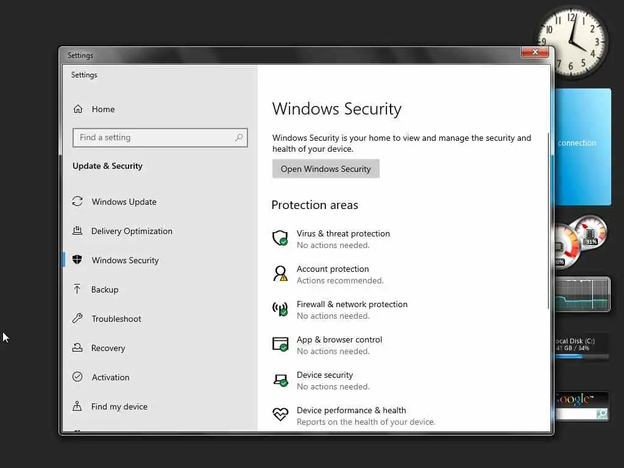
Task: Click the analog clock desktop gadget
Action: click(x=572, y=42)
